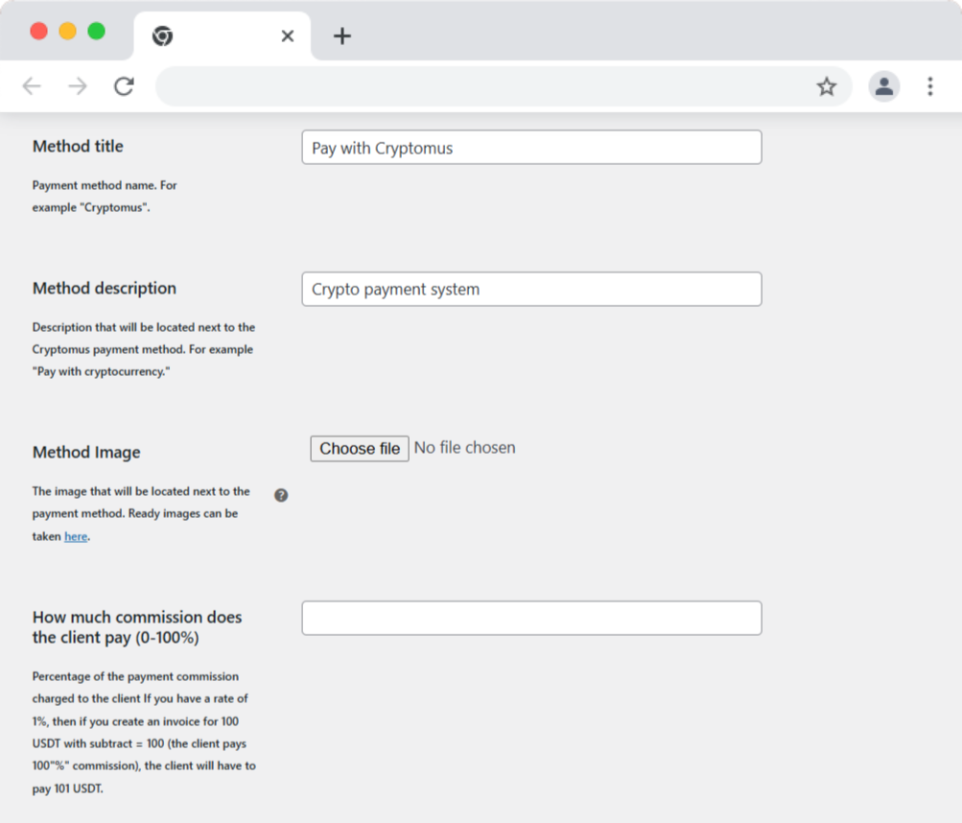This screenshot has height=823, width=962.
Task: Click the browser forward arrow
Action: (78, 87)
